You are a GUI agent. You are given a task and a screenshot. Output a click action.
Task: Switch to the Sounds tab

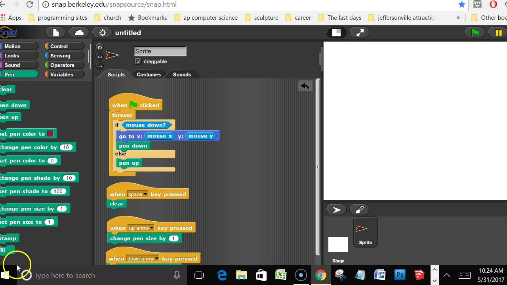coord(181,74)
